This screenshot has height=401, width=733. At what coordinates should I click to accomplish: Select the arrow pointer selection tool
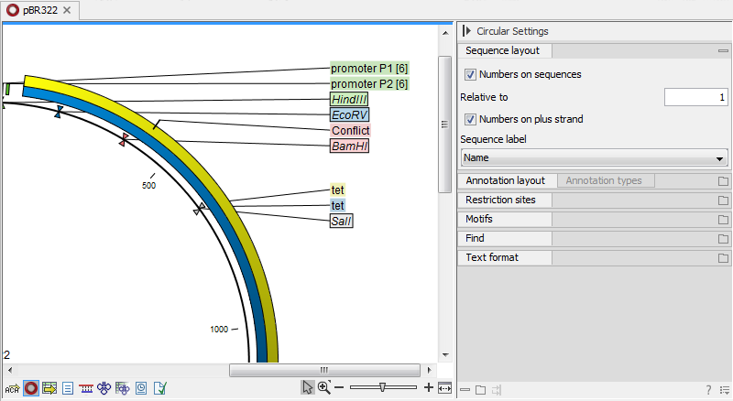[x=308, y=388]
